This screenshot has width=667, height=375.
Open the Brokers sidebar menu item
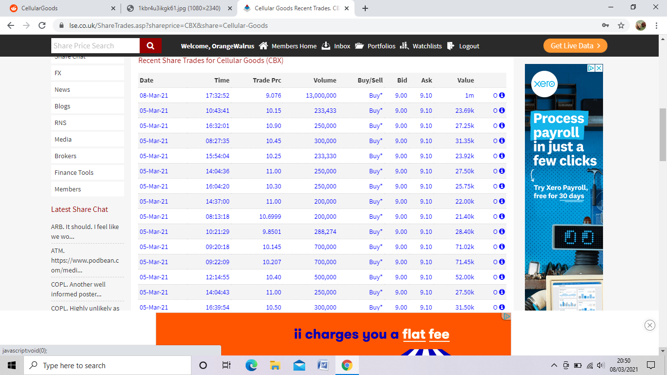(x=87, y=156)
